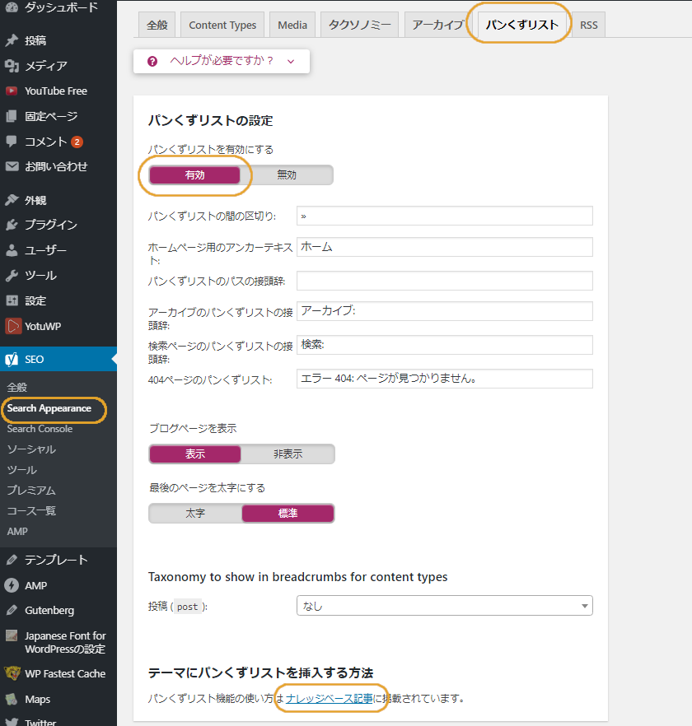692x726 pixels.
Task: Switch to the Content Types tab
Action: pos(222,26)
